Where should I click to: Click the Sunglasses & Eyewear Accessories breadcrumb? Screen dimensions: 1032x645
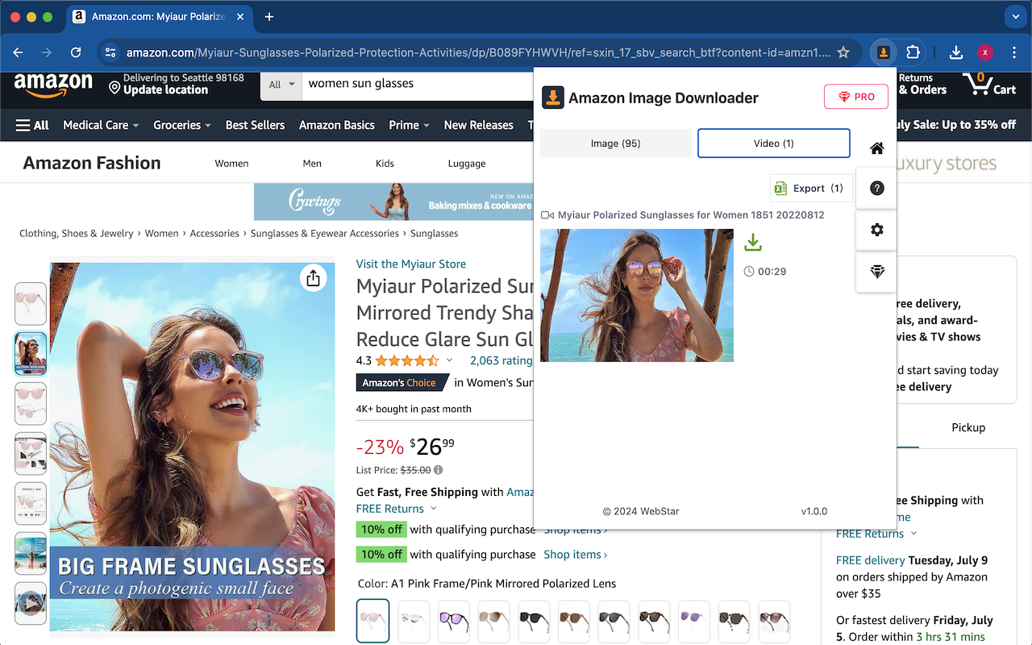pos(325,233)
